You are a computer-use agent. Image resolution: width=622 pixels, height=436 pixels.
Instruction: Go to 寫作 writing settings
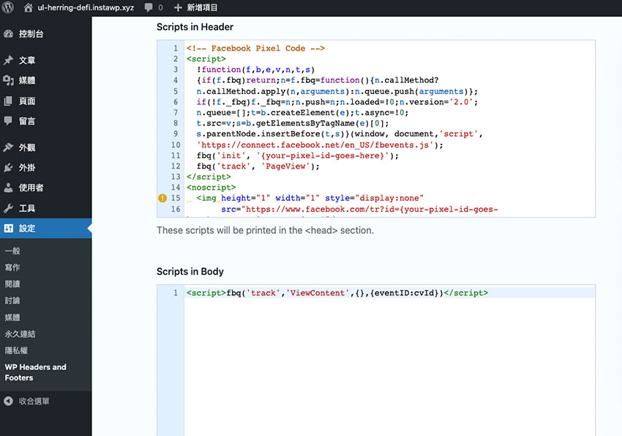12,267
